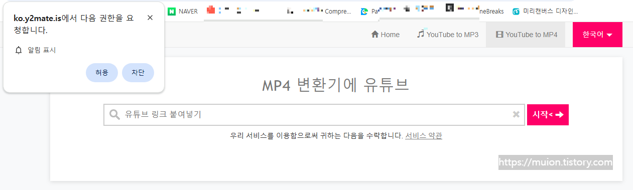This screenshot has width=633, height=190.
Task: Open the NAVER bookmark
Action: [183, 11]
